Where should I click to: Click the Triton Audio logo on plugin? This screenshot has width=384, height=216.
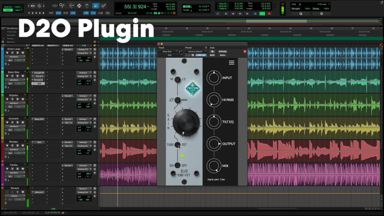pyautogui.click(x=193, y=88)
